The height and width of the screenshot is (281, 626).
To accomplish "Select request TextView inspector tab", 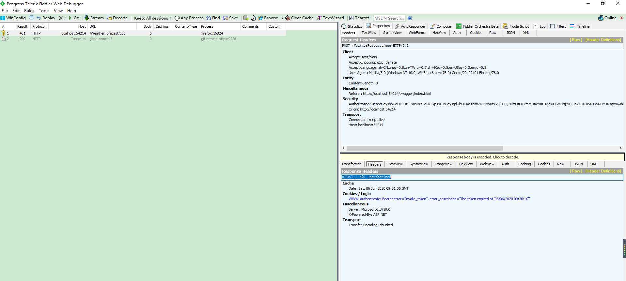I will pyautogui.click(x=369, y=33).
